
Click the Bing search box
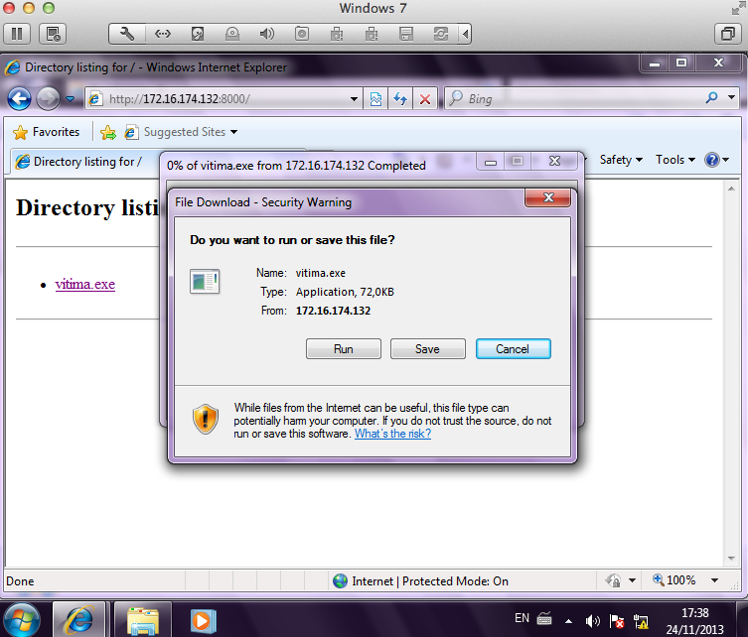[572, 99]
